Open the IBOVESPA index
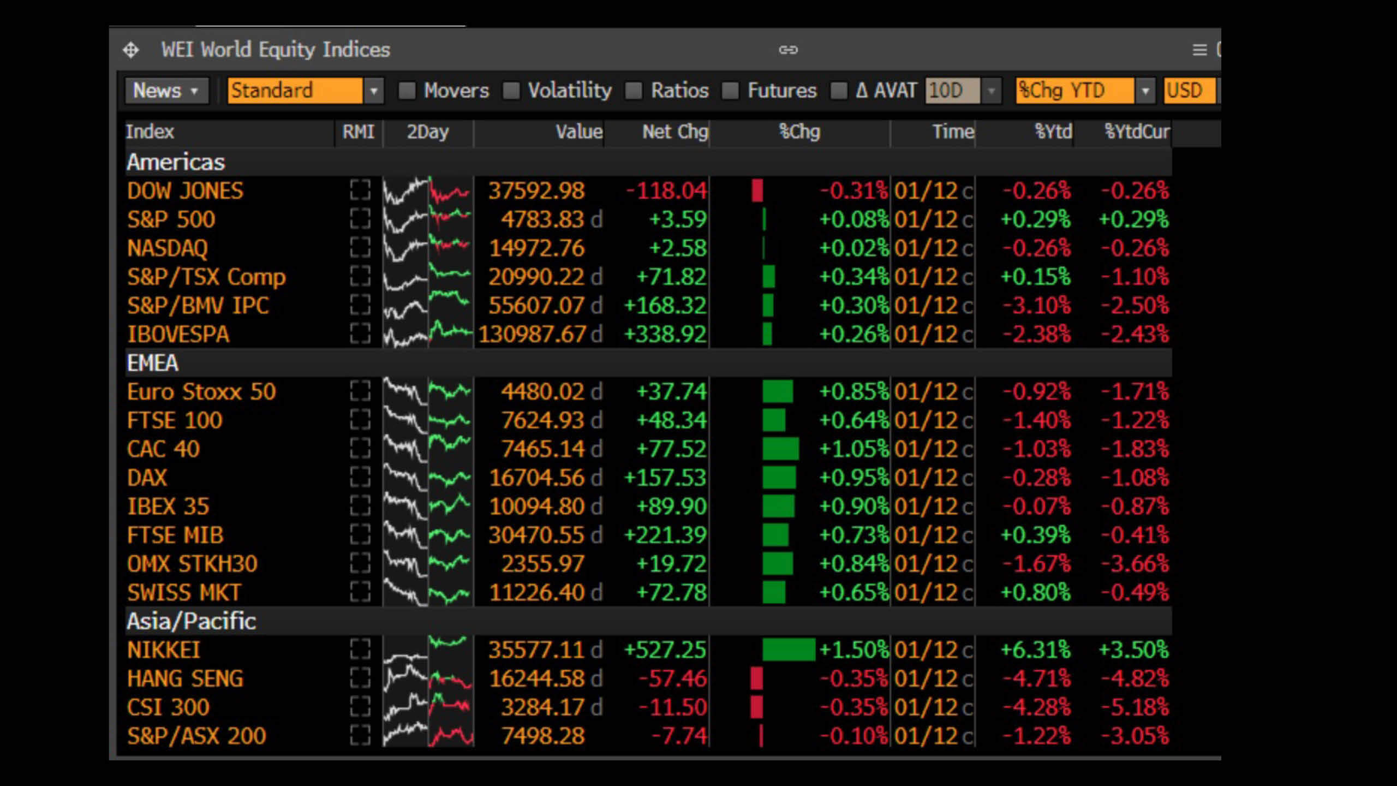The image size is (1397, 786). (178, 334)
